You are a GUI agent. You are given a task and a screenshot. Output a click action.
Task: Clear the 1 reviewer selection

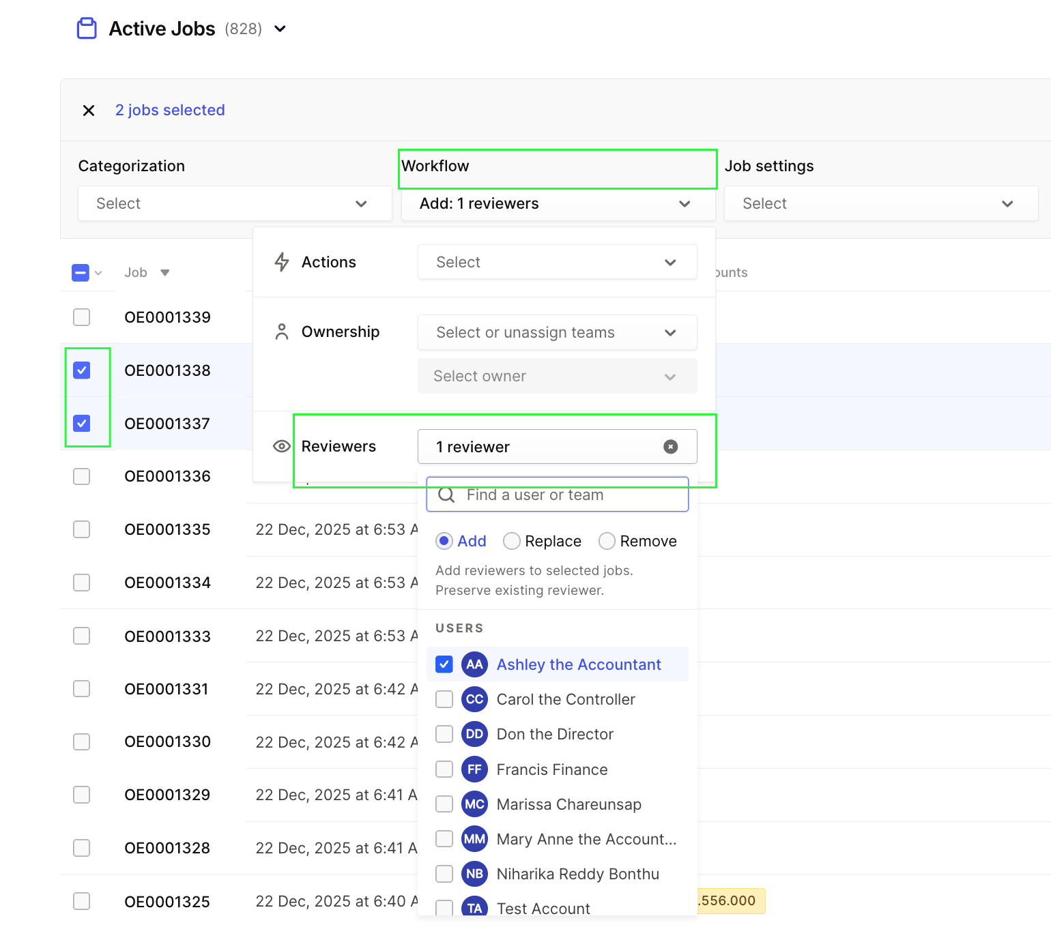[670, 447]
